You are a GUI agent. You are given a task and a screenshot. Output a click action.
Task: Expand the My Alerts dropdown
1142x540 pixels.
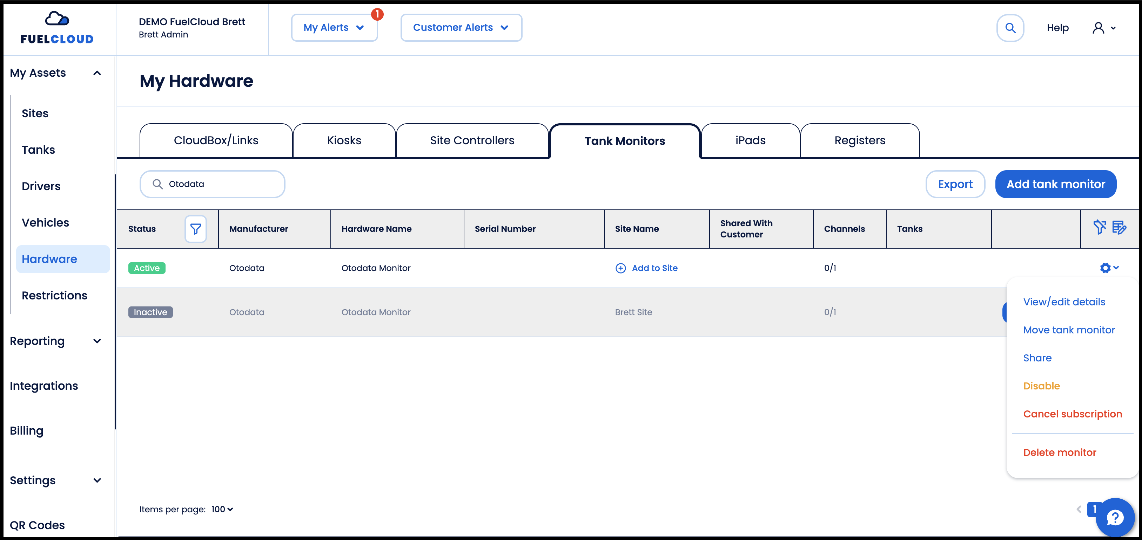click(x=334, y=27)
